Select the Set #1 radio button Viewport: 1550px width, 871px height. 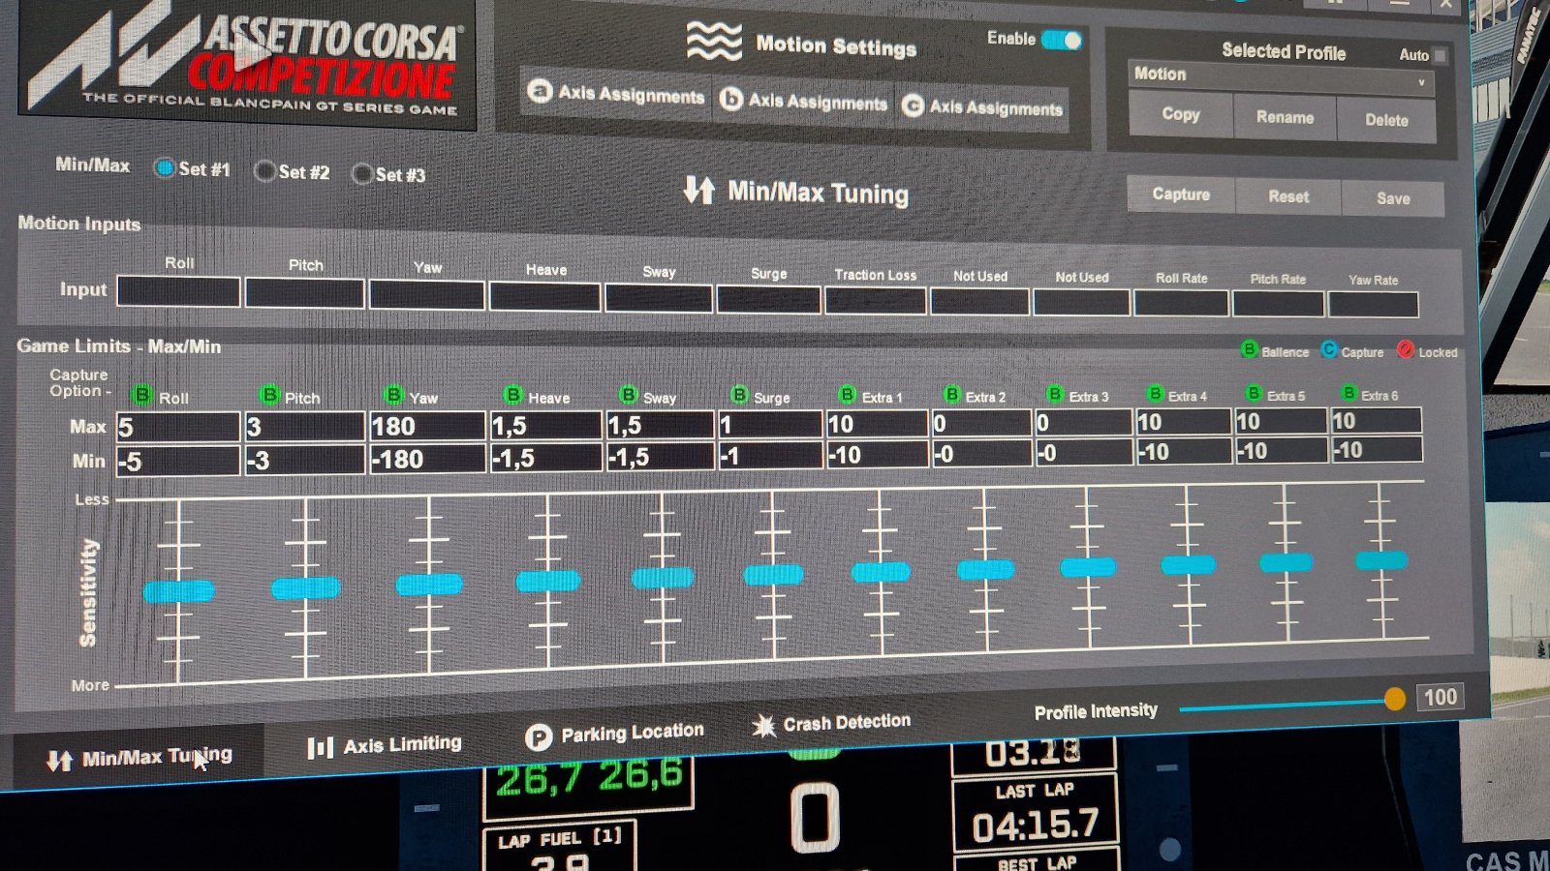[165, 168]
